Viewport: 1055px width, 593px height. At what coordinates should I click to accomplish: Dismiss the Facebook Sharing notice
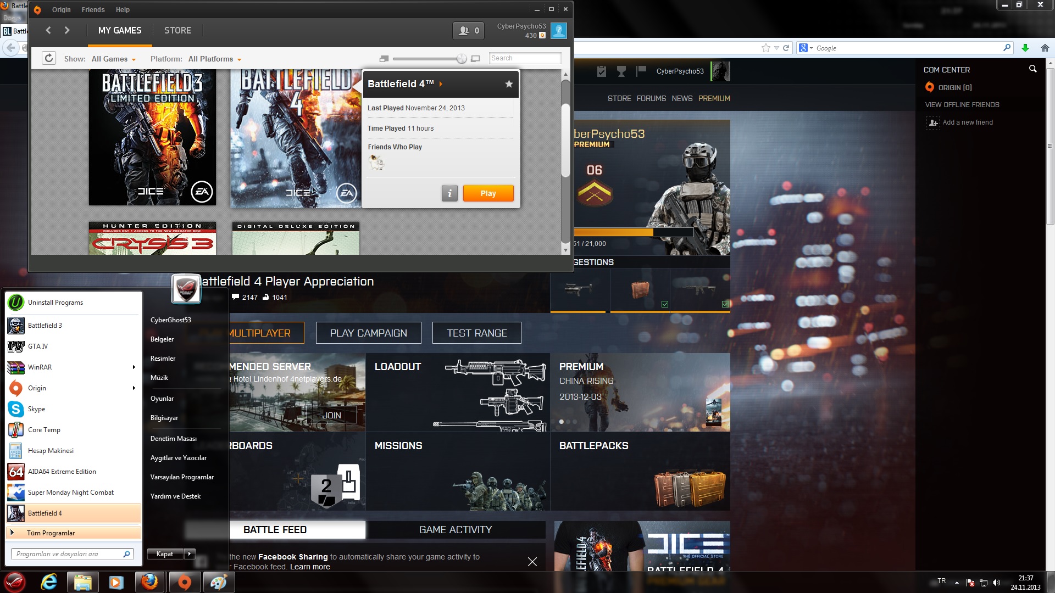tap(532, 562)
